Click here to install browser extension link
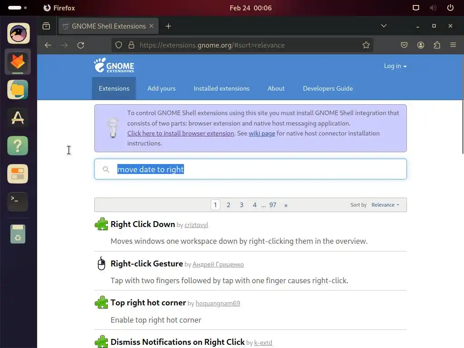Image resolution: width=464 pixels, height=348 pixels. (180, 133)
